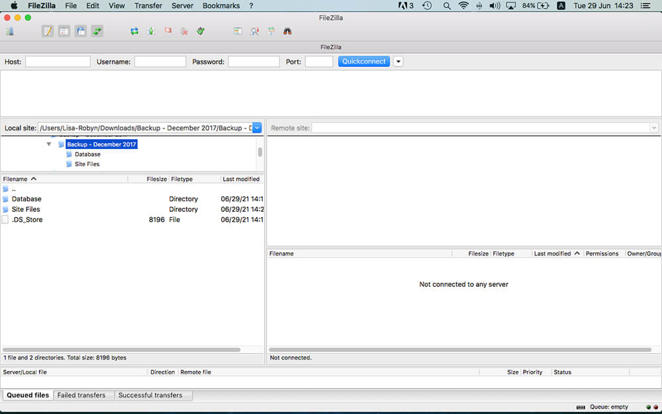This screenshot has height=414, width=662.
Task: Toggle the transfer queue display
Action: (x=97, y=31)
